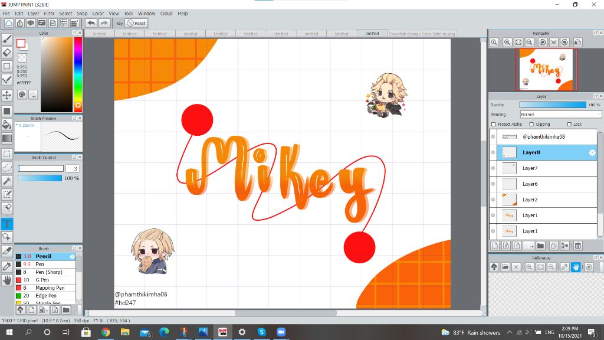This screenshot has width=604, height=340.
Task: Toggle visibility of Layer8
Action: (493, 153)
